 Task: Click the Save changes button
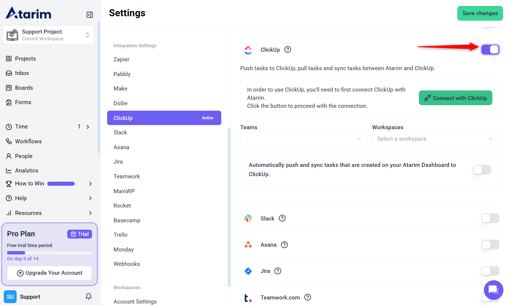[x=480, y=13]
